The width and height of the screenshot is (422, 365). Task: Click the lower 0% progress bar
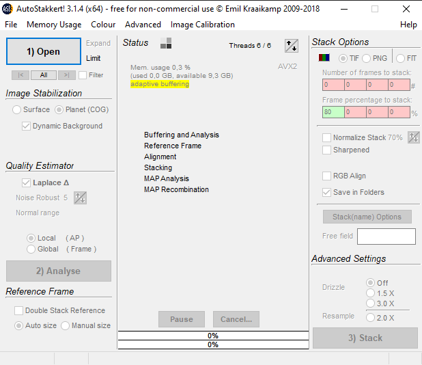[x=213, y=344]
